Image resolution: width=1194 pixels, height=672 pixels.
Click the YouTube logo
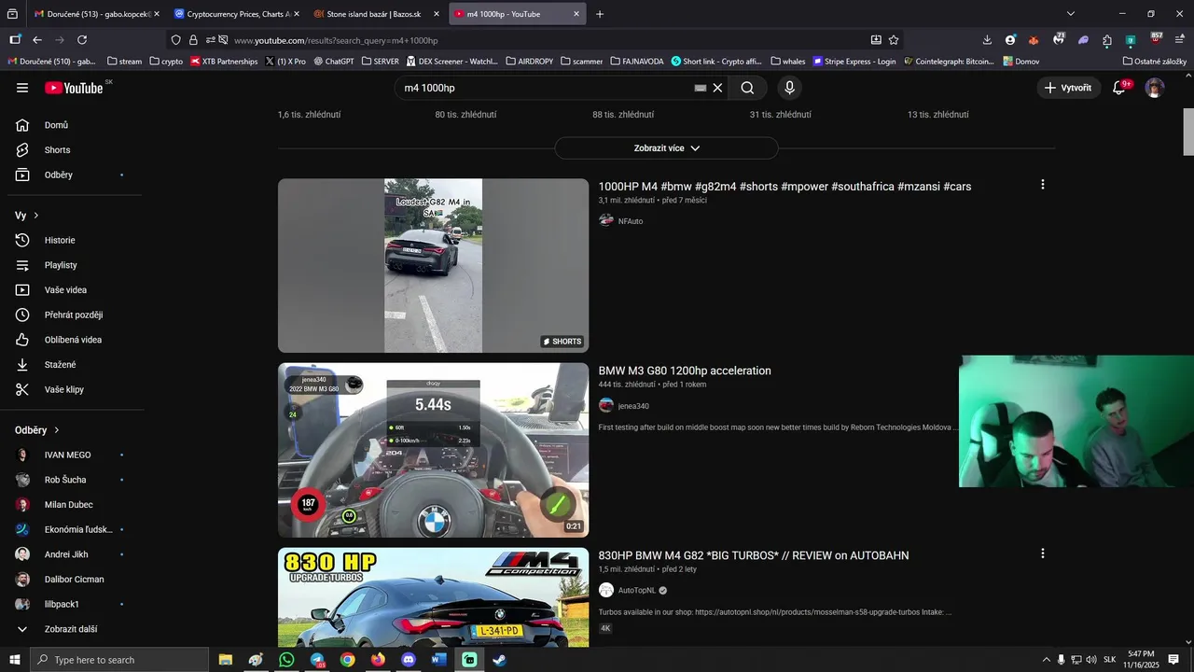point(74,88)
